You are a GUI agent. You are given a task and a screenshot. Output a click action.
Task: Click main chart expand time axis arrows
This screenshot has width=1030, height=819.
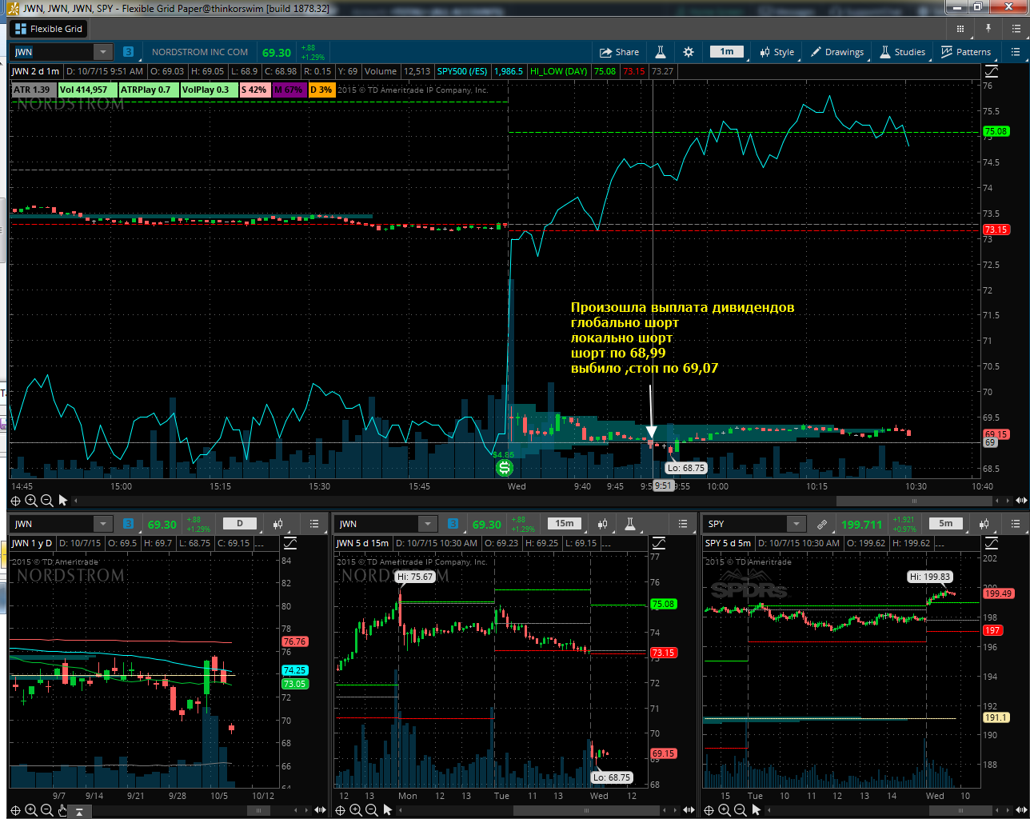[1021, 501]
